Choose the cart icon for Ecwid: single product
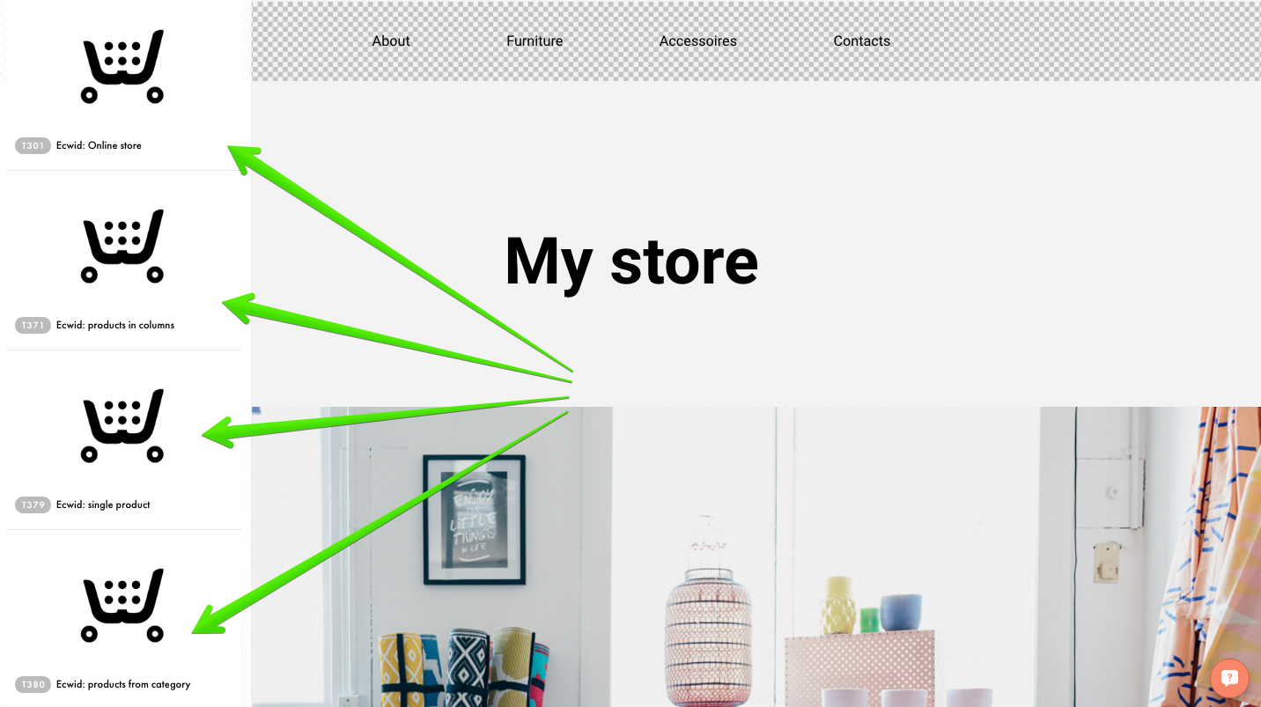 tap(122, 426)
